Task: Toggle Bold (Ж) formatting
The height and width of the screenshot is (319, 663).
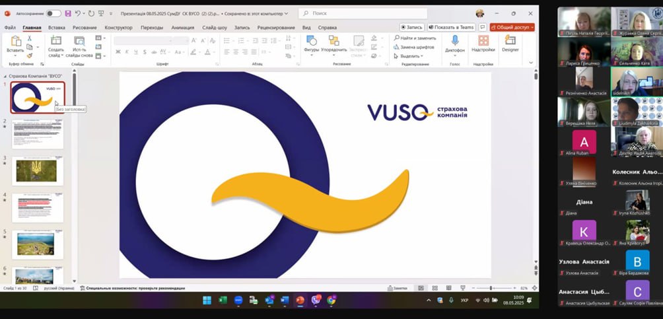Action: click(118, 52)
